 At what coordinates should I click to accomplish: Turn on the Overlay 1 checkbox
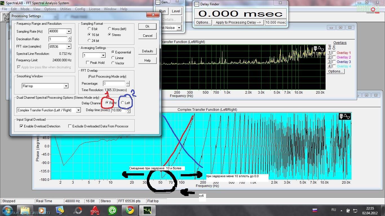[334, 53]
